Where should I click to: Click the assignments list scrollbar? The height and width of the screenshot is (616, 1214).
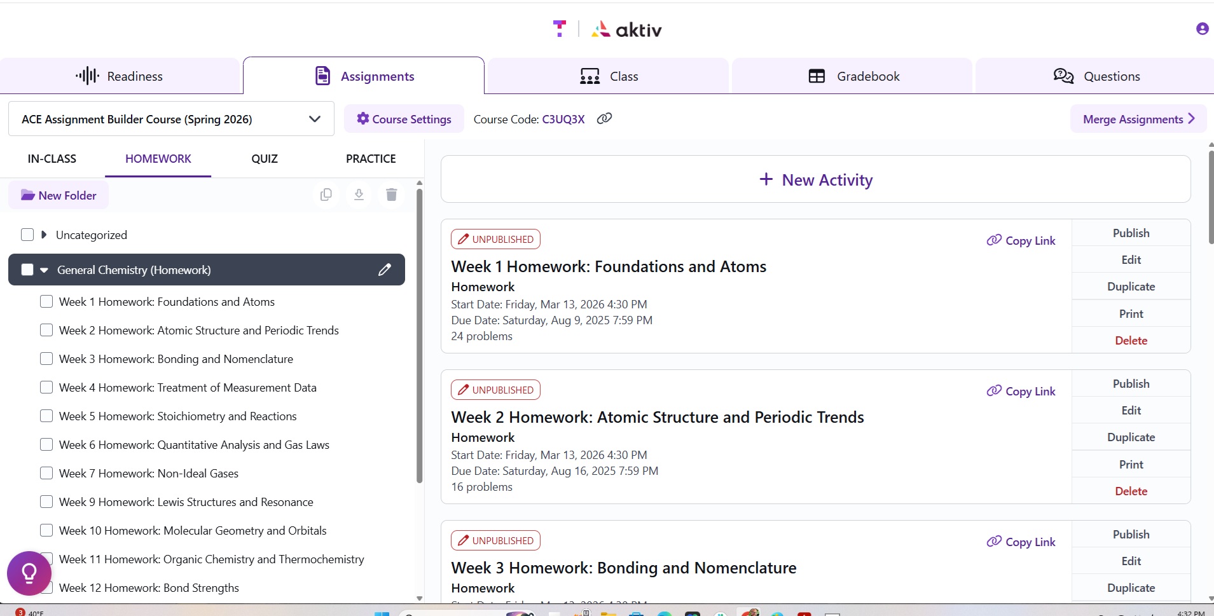pyautogui.click(x=1211, y=197)
